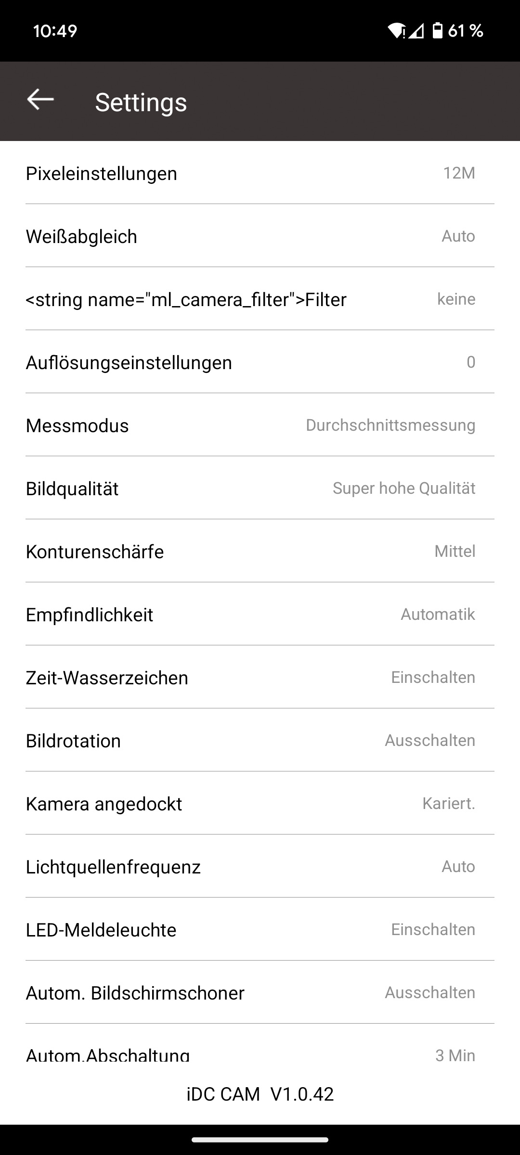Toggle Autom. Bildschirmschoner setting

(x=260, y=993)
